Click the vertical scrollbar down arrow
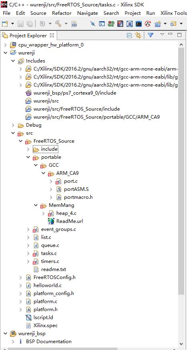This screenshot has width=187, height=350. pyautogui.click(x=181, y=344)
